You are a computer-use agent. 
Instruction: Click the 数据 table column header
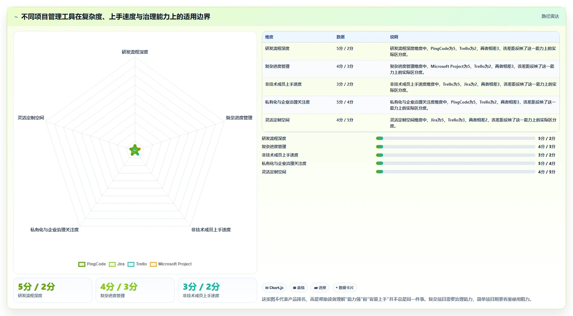point(341,37)
